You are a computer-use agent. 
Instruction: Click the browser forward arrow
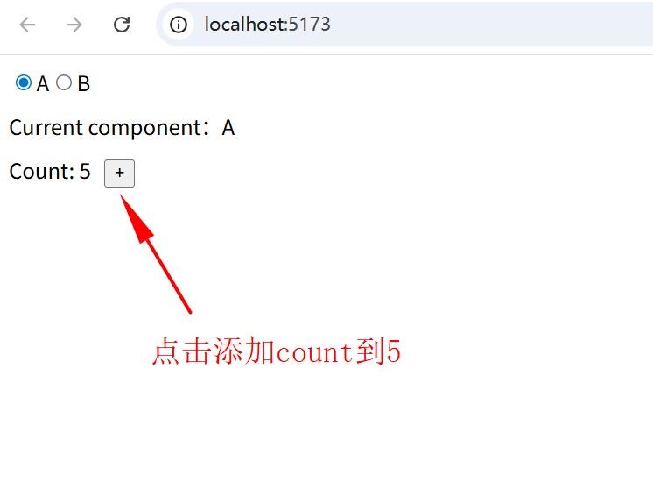(x=74, y=25)
